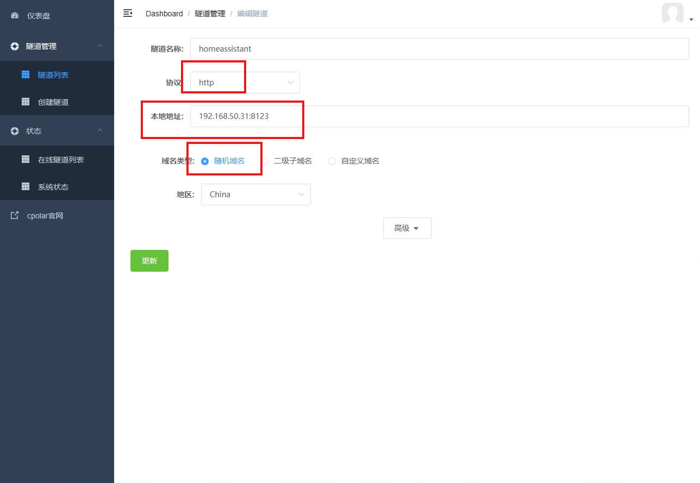Click the grid icon beside 系统状态

[26, 186]
